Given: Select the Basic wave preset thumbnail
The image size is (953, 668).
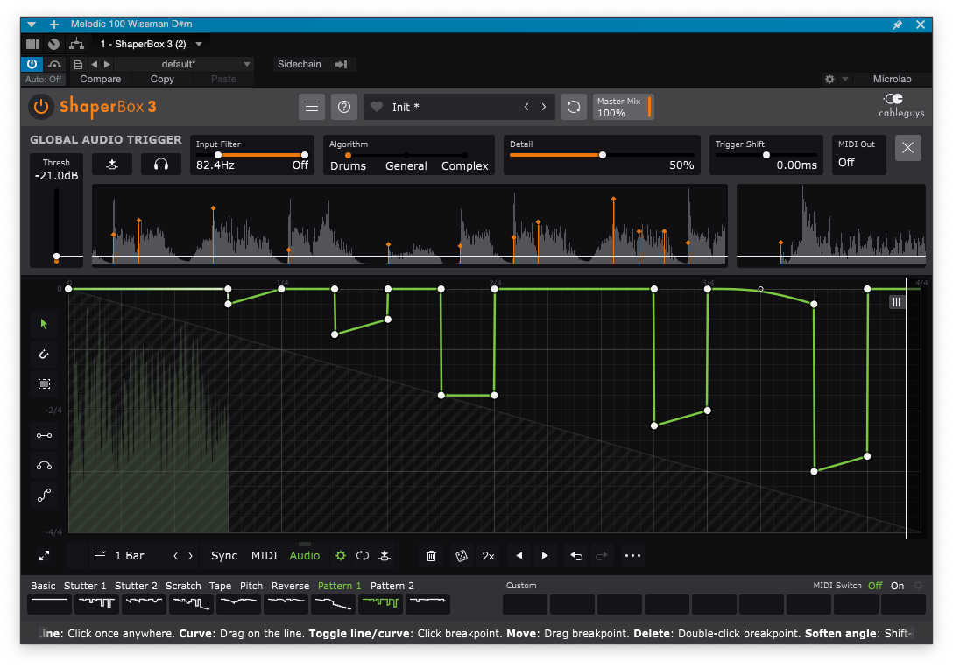Looking at the screenshot, I should click(49, 604).
